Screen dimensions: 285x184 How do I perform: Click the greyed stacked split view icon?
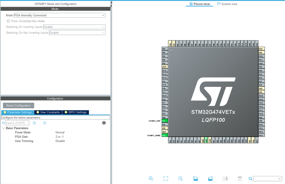(240, 179)
